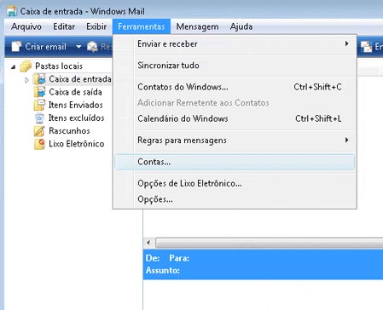This screenshot has height=310, width=383.
Task: Click the Criar email envelope icon
Action: tap(16, 46)
